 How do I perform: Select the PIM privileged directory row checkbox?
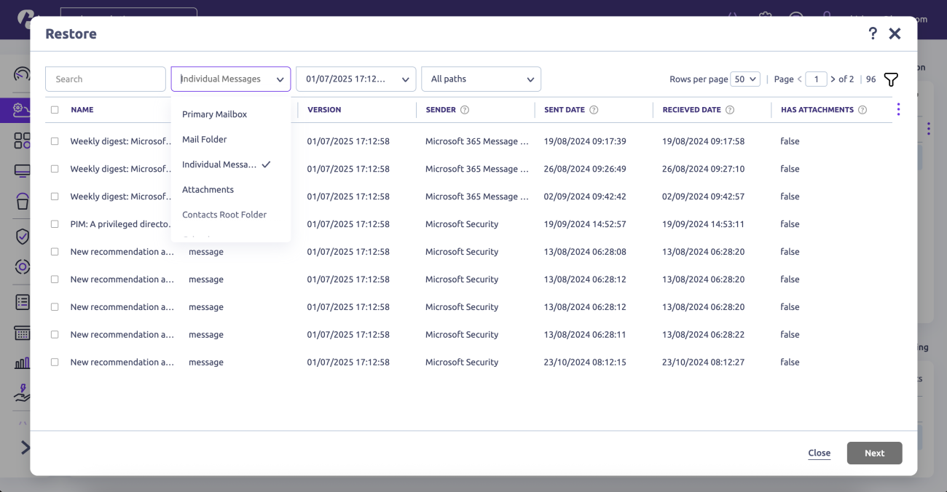click(54, 223)
